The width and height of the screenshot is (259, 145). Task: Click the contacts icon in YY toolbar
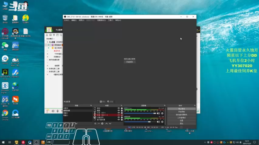[x=47, y=35]
